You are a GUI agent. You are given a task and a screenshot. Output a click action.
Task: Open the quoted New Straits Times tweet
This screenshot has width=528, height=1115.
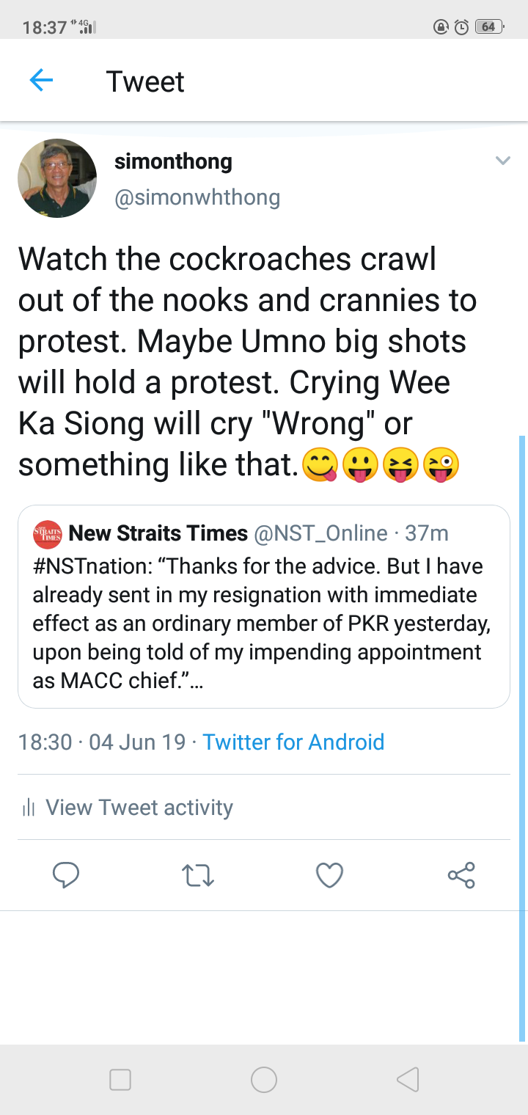264,624
